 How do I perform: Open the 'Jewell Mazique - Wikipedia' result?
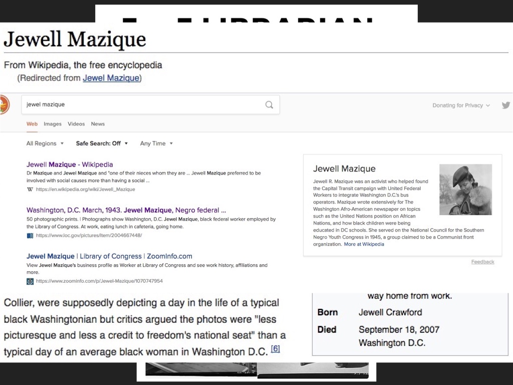coord(70,164)
